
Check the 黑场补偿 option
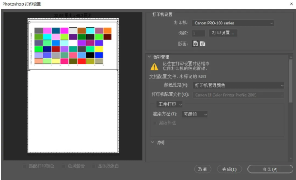pyautogui.click(x=155, y=123)
